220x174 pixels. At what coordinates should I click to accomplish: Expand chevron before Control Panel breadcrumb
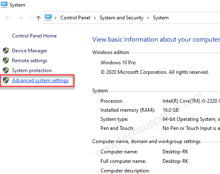pos(55,18)
